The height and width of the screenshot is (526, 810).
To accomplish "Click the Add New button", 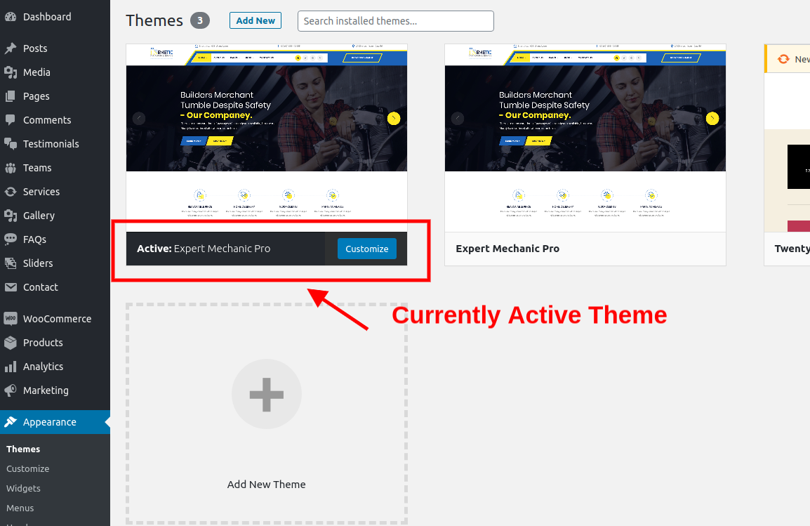I will pos(255,20).
